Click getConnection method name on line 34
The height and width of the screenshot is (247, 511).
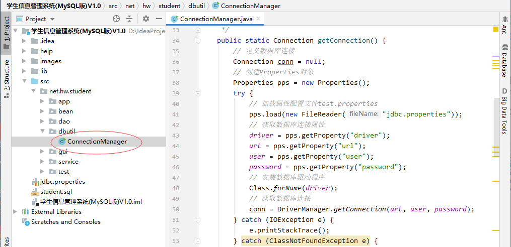pos(343,40)
